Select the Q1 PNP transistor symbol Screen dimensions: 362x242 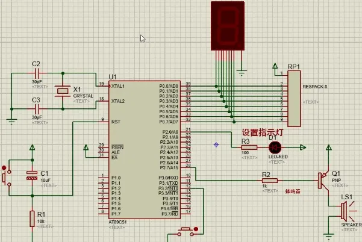coord(324,181)
